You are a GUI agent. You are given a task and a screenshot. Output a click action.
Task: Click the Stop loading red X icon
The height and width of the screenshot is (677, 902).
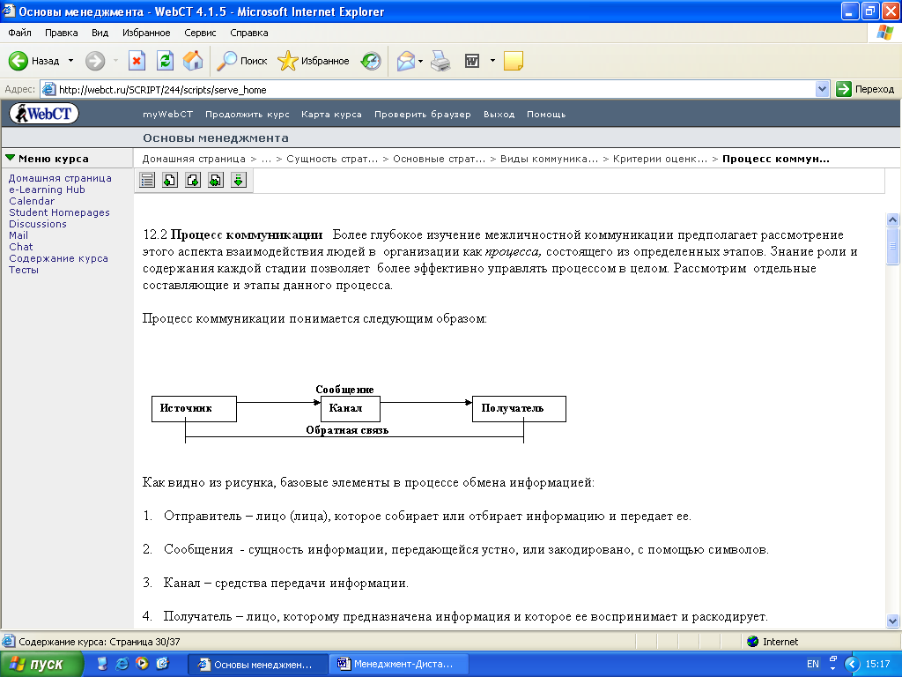137,61
